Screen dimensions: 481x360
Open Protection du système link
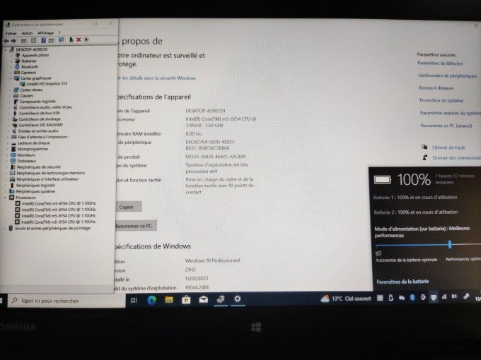click(x=441, y=100)
